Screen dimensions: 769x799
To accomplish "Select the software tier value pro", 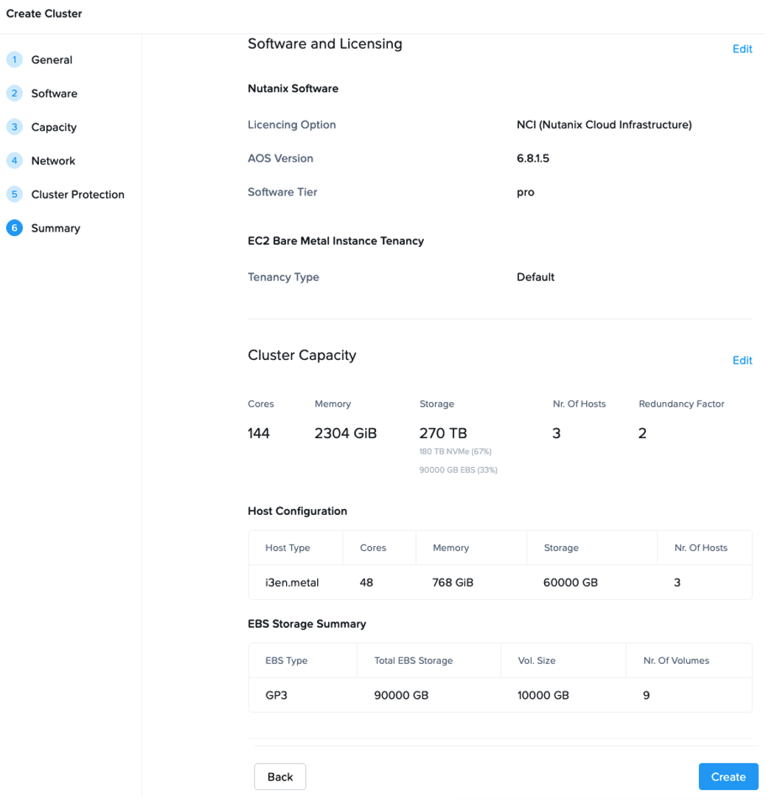I will click(526, 193).
